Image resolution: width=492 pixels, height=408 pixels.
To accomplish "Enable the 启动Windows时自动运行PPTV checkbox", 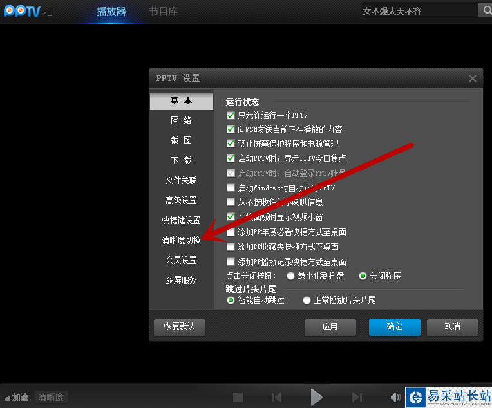I will point(231,187).
